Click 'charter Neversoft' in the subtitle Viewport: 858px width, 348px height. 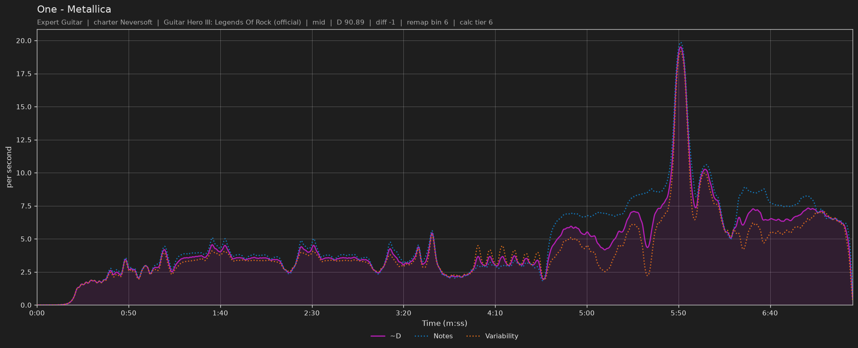tap(123, 22)
